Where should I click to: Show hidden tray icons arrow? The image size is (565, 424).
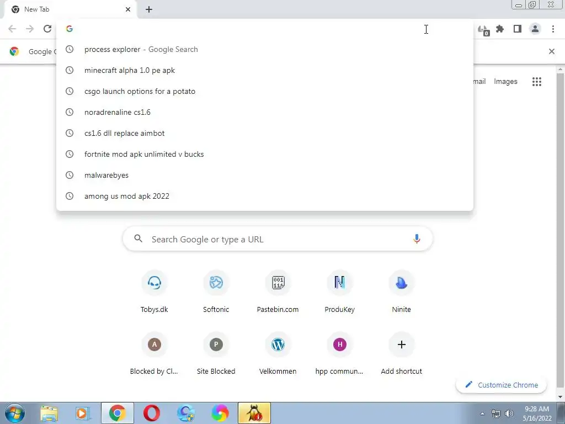click(482, 414)
